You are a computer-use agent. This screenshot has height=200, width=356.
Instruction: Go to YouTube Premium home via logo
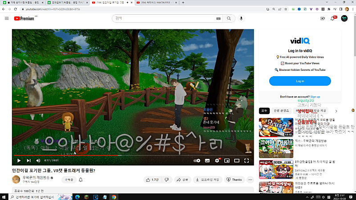point(24,18)
